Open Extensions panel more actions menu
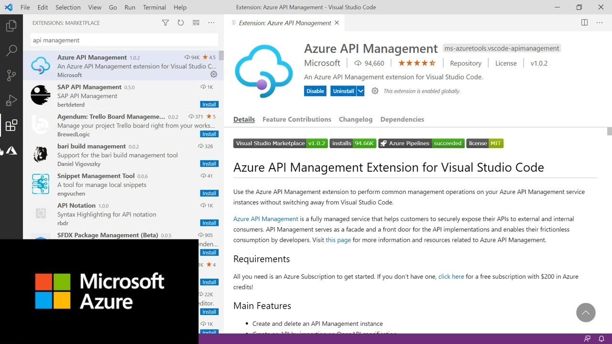This screenshot has height=344, width=612. 211,23
